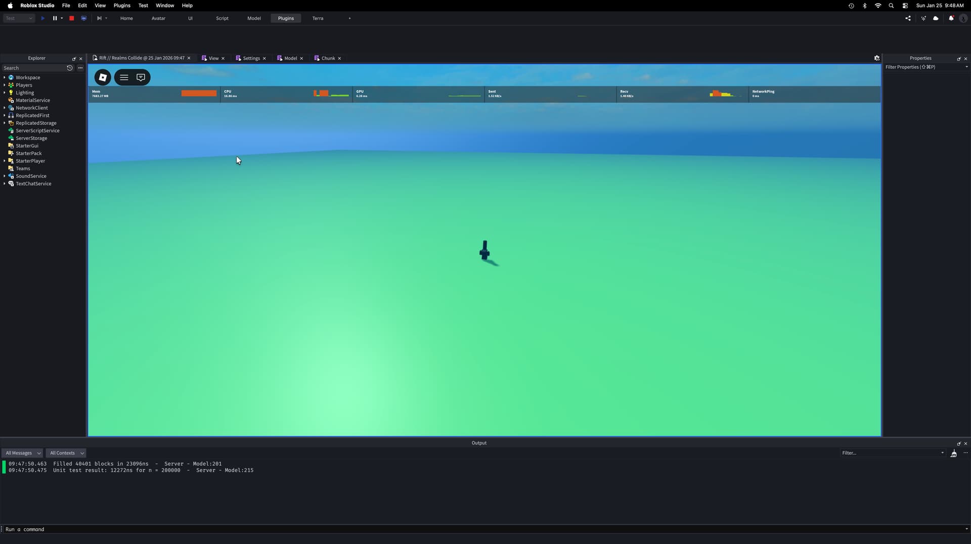This screenshot has height=544, width=971.
Task: Undock the Output panel
Action: 959,443
